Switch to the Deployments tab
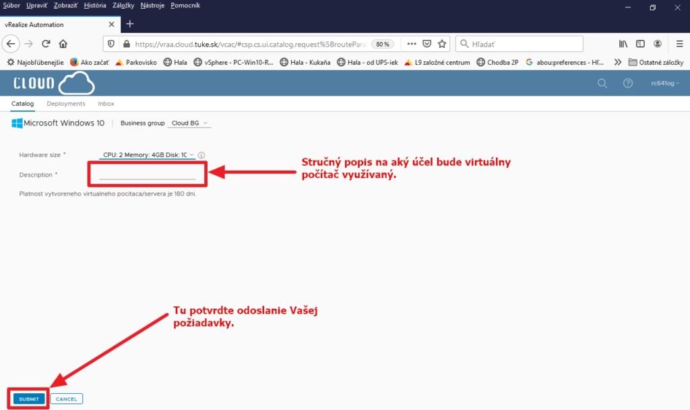Screen dimensions: 690x410 pos(66,104)
